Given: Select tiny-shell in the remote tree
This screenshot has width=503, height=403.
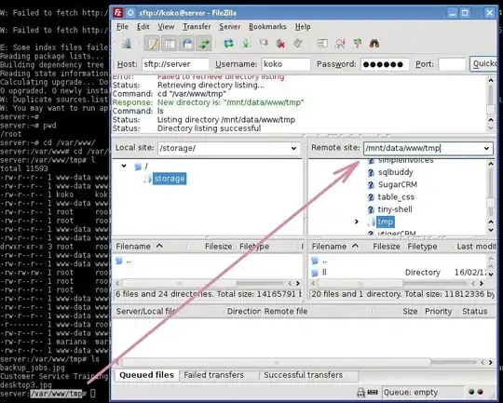Looking at the screenshot, I should (395, 209).
